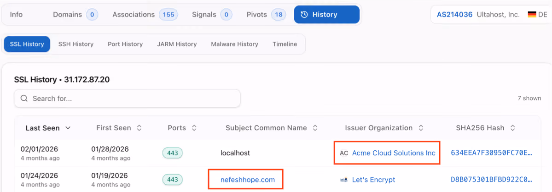This screenshot has height=192, width=552.
Task: Switch to the Signals tab
Action: pos(212,15)
